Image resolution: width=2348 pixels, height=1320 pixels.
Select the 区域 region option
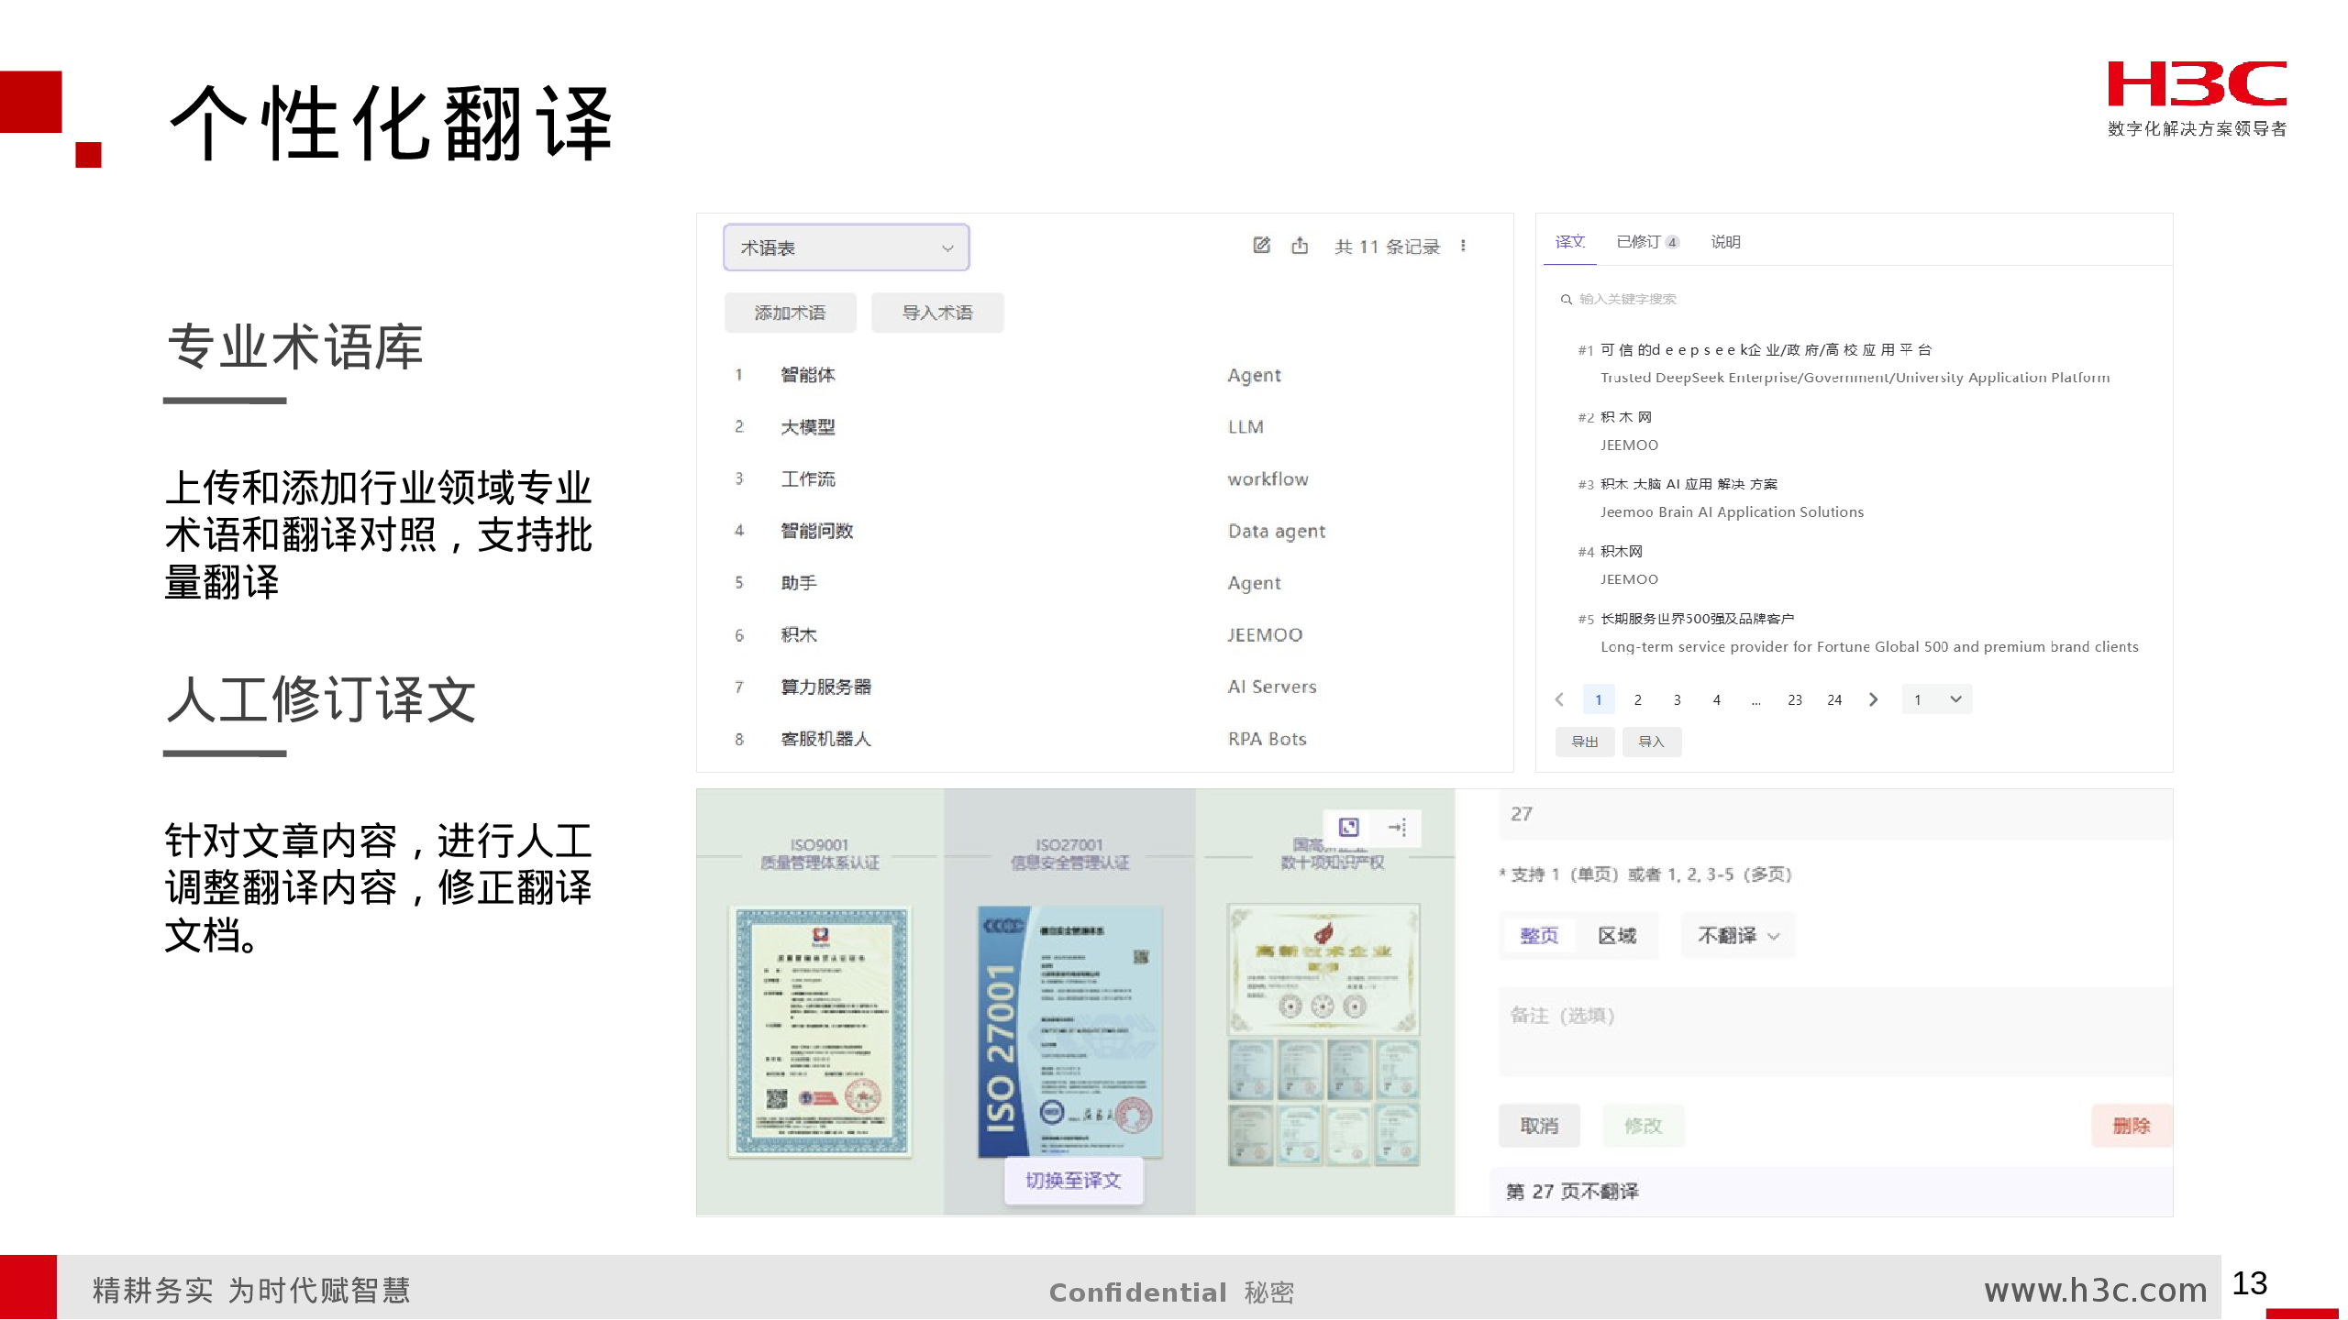pos(1617,936)
